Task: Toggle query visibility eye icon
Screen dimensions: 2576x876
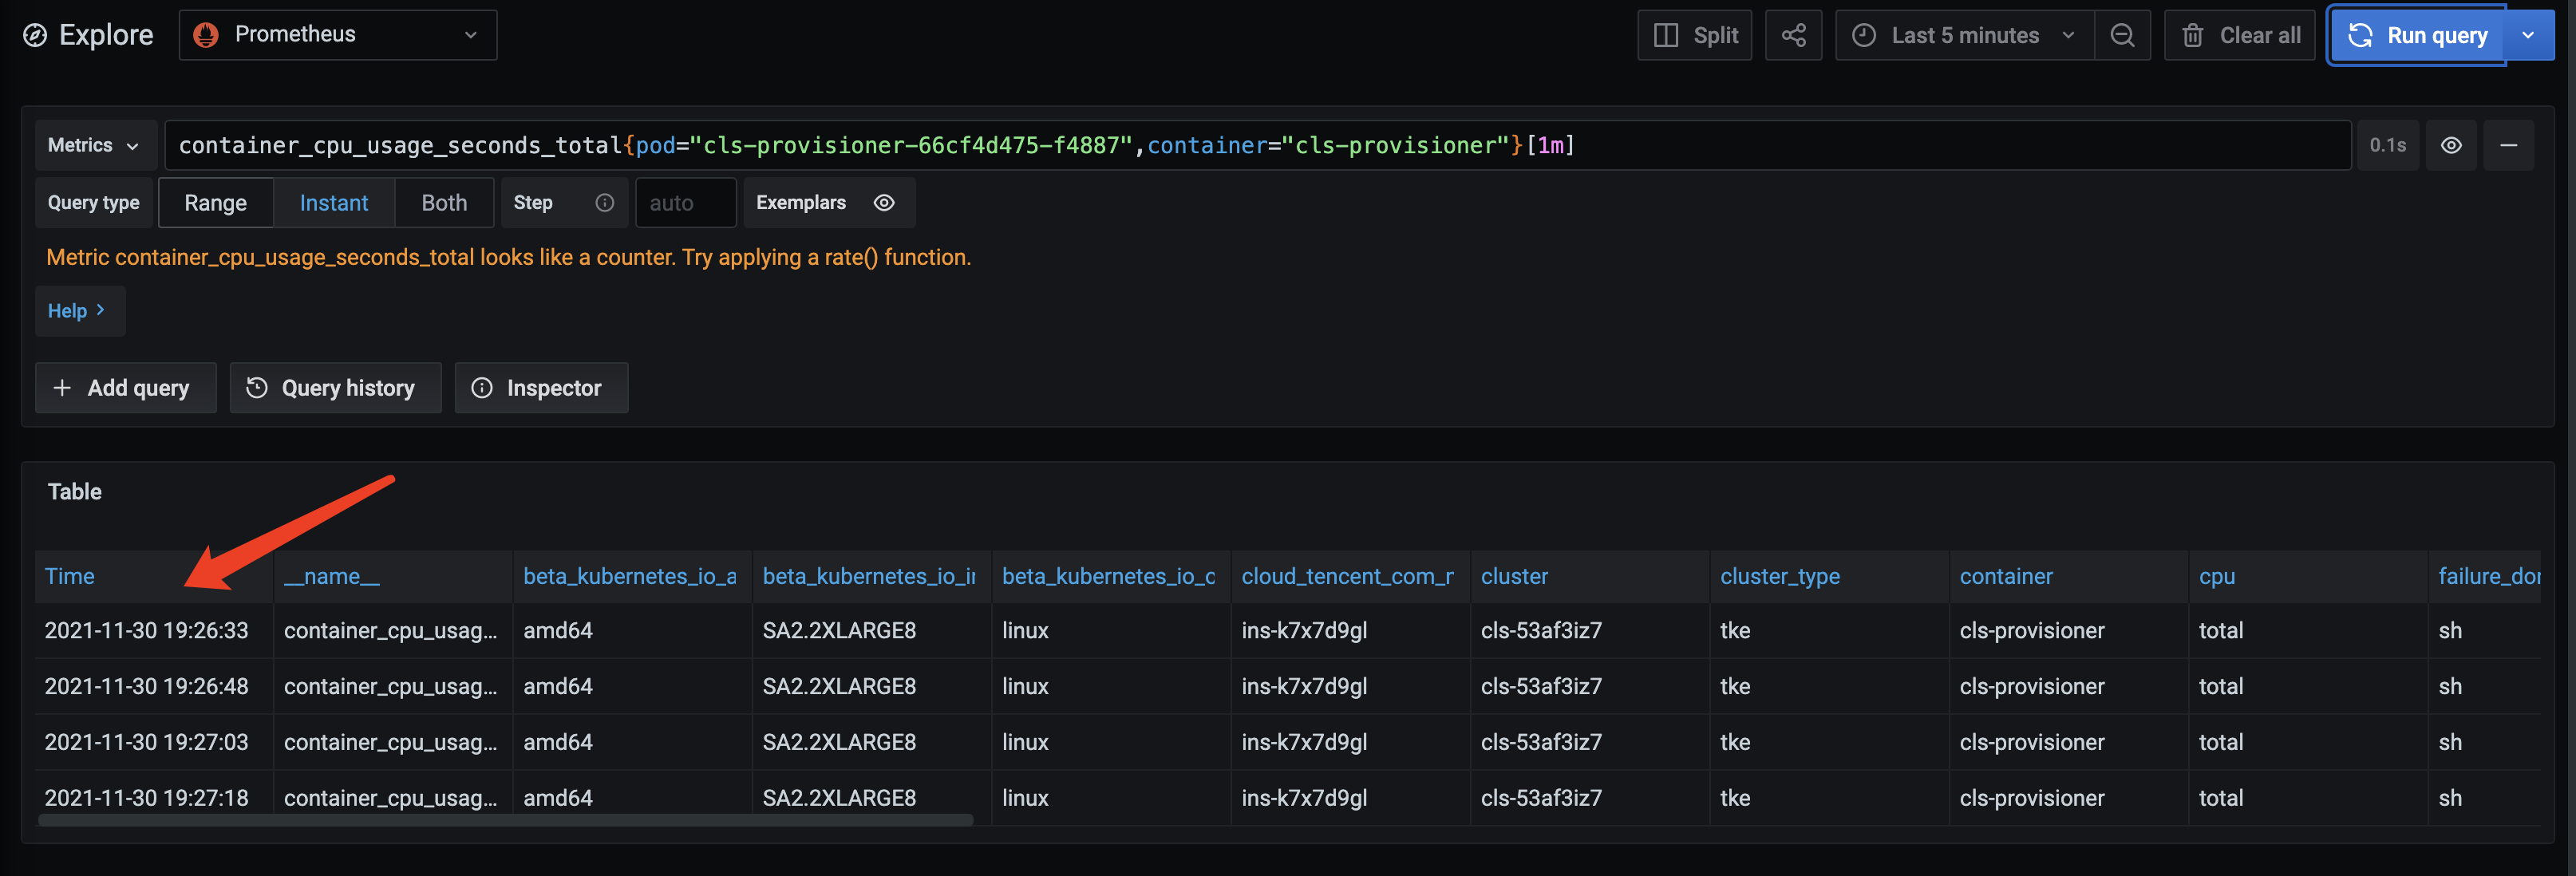Action: click(2451, 145)
